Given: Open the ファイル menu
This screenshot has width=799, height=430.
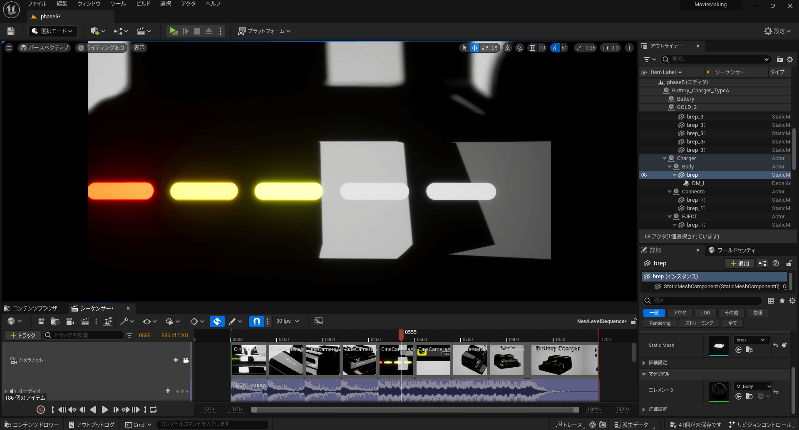Looking at the screenshot, I should 37,4.
